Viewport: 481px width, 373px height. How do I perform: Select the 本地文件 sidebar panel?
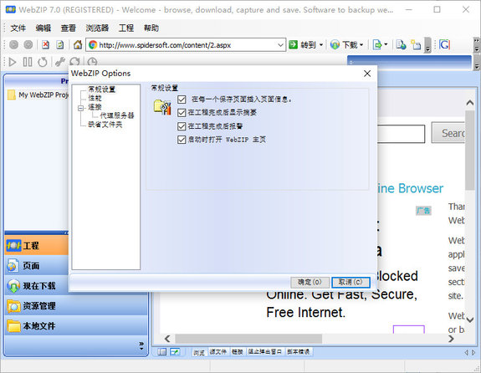[x=76, y=326]
